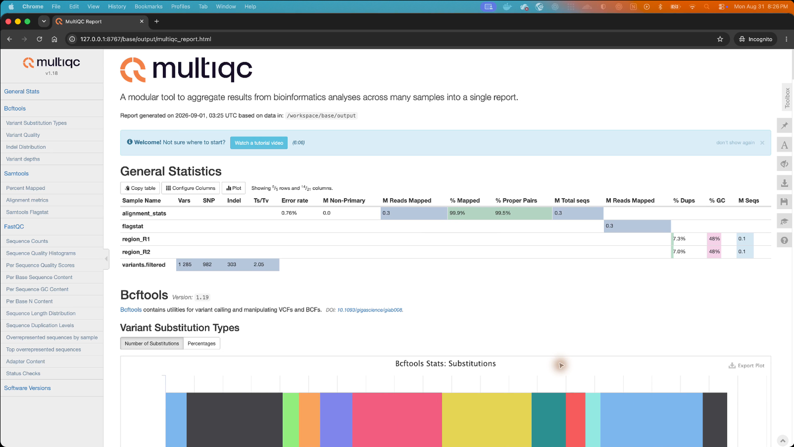Click the Spotlight search icon in menu bar
This screenshot has height=447, width=794.
pos(707,6)
